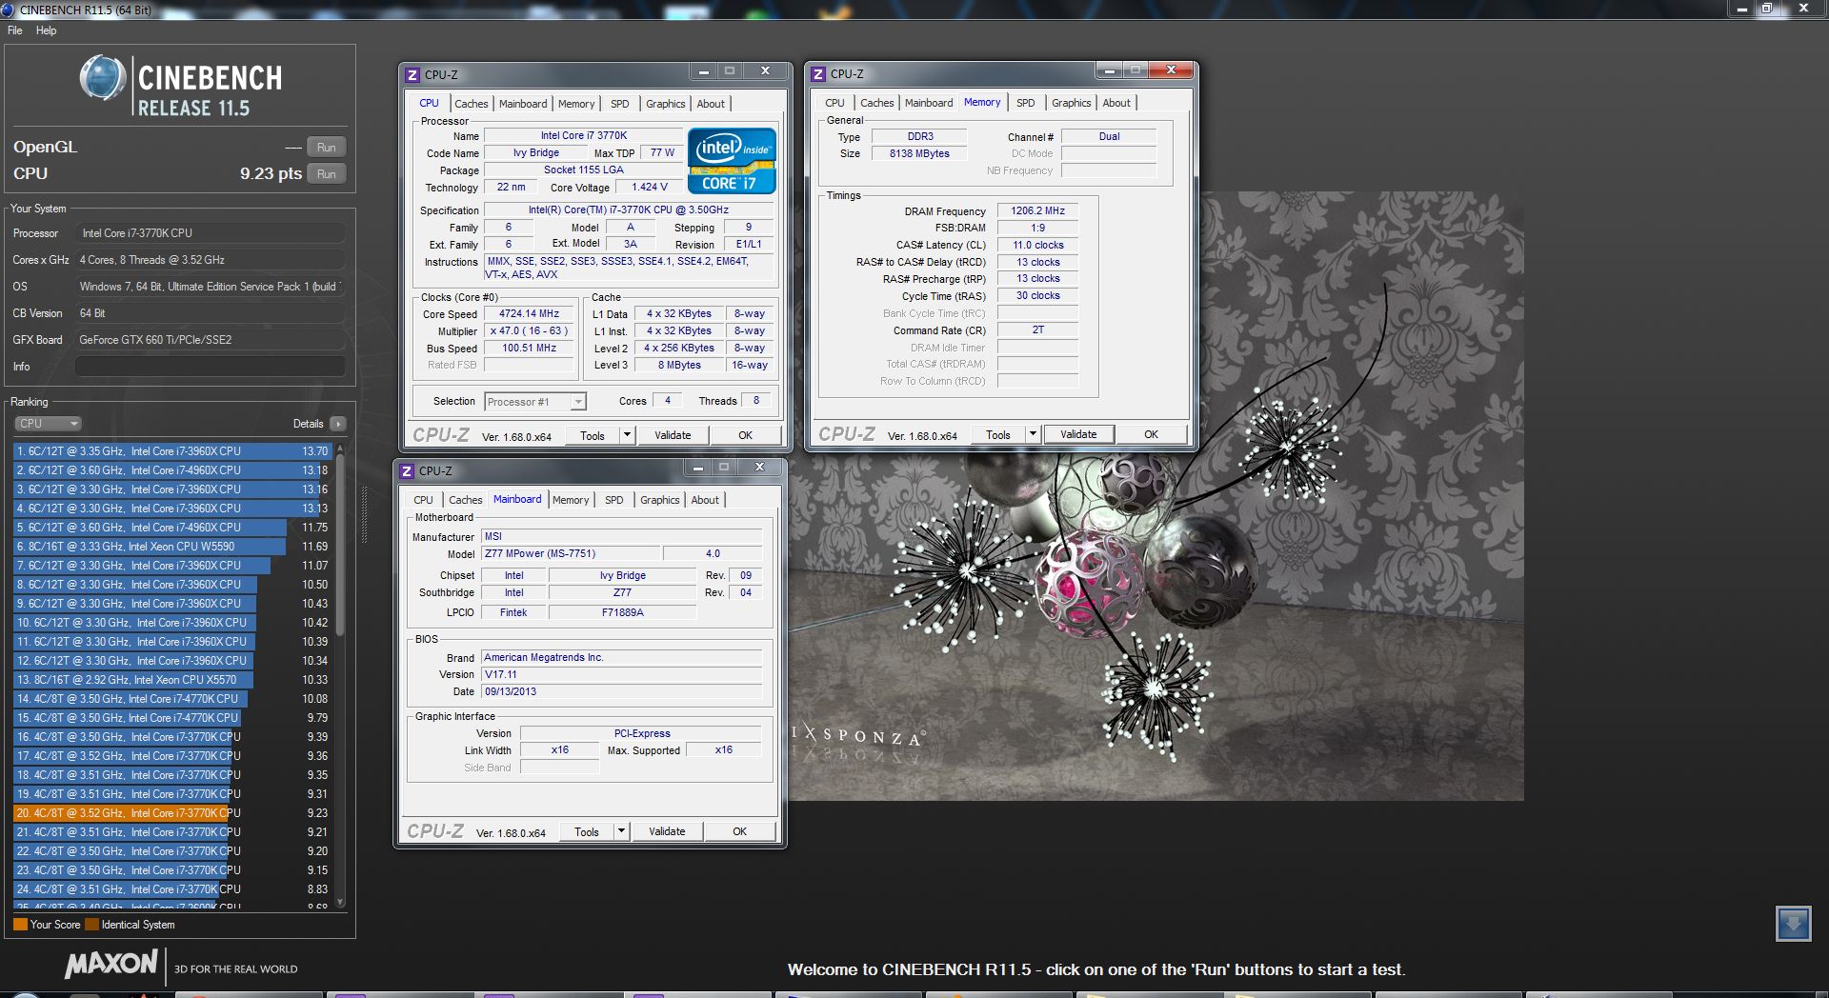The height and width of the screenshot is (998, 1829).
Task: Click Tools button in the CPU-Z Memory window
Action: coord(998,434)
